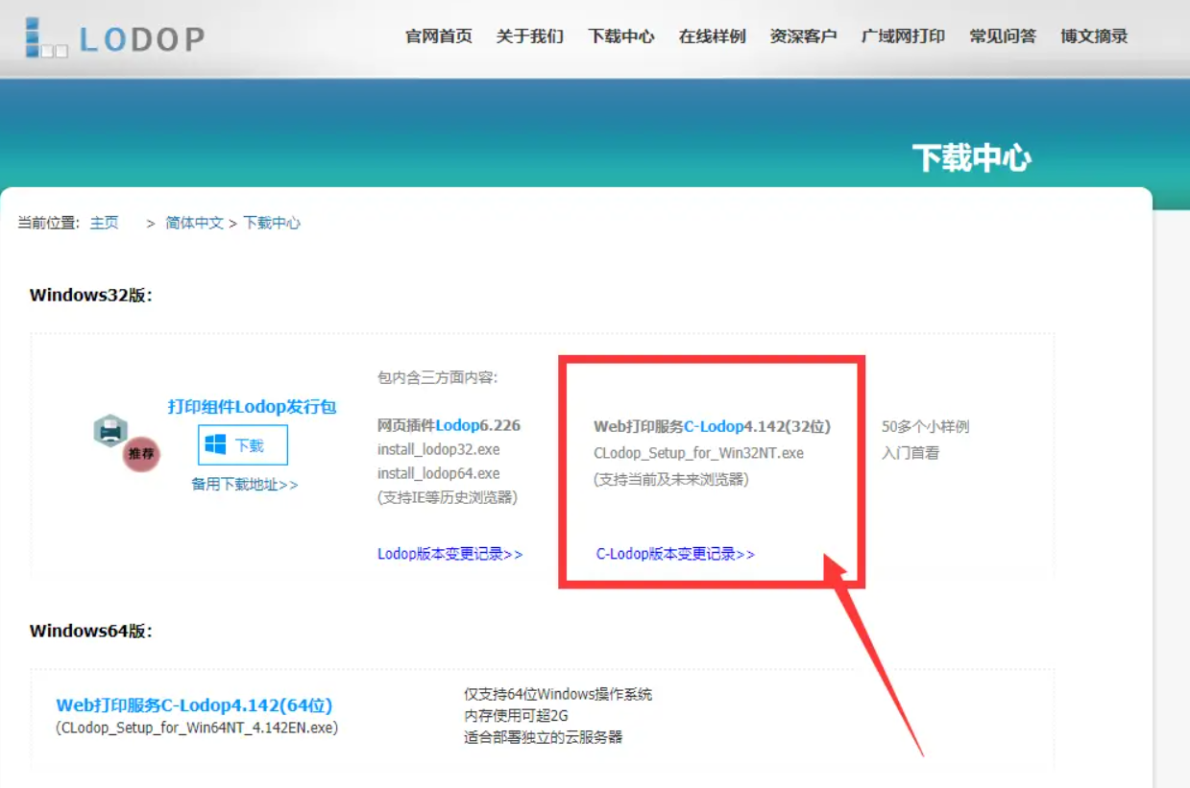Go to 下载中心 in the navigation

pyautogui.click(x=621, y=36)
